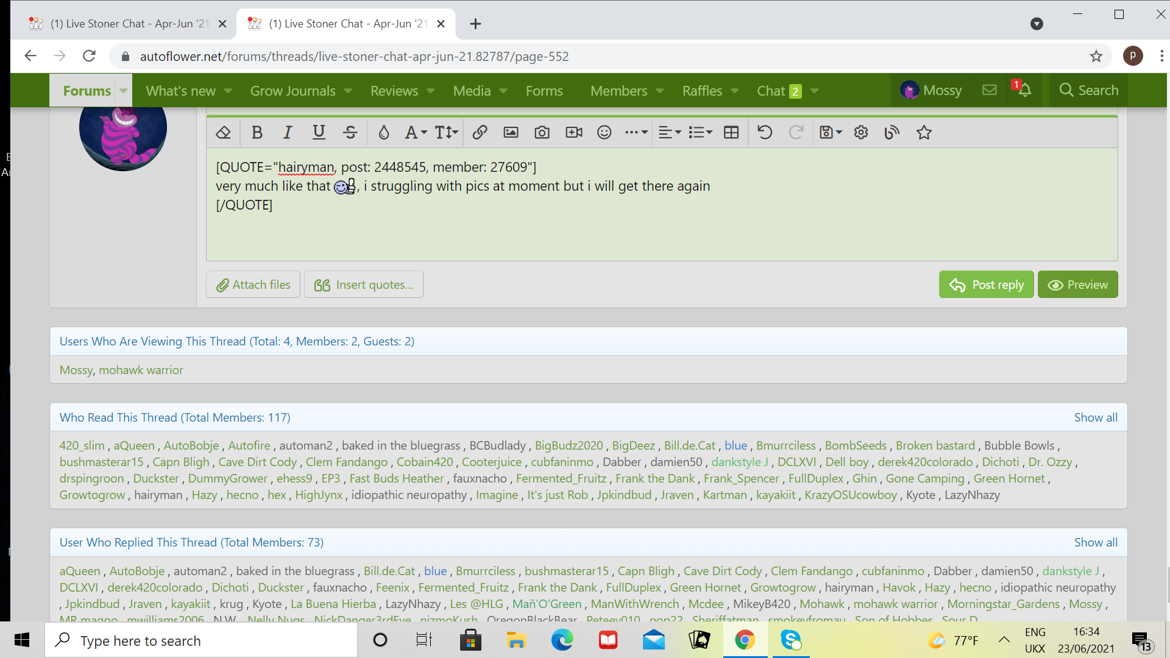Open the Forums navigation tab
1170x658 pixels.
pos(87,91)
